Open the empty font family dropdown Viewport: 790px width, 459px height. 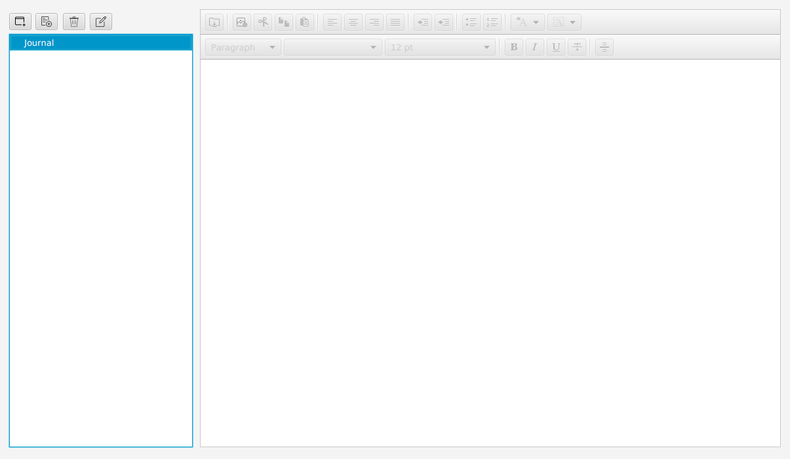(x=333, y=47)
